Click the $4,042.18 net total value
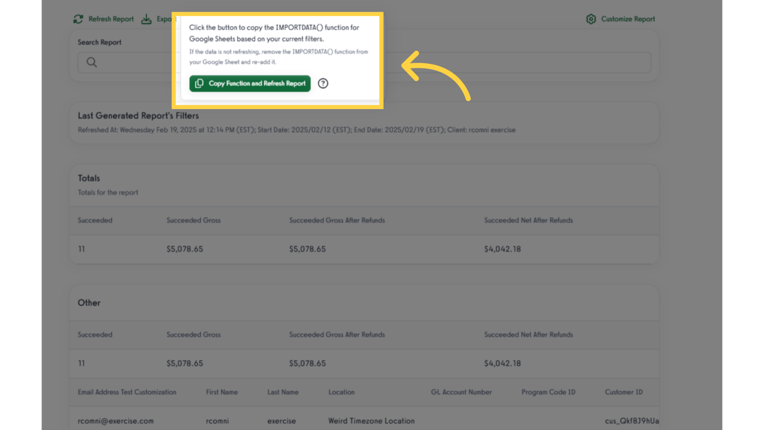This screenshot has width=764, height=430. click(502, 249)
